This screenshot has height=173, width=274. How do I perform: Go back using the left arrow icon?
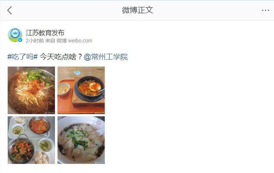(10, 11)
